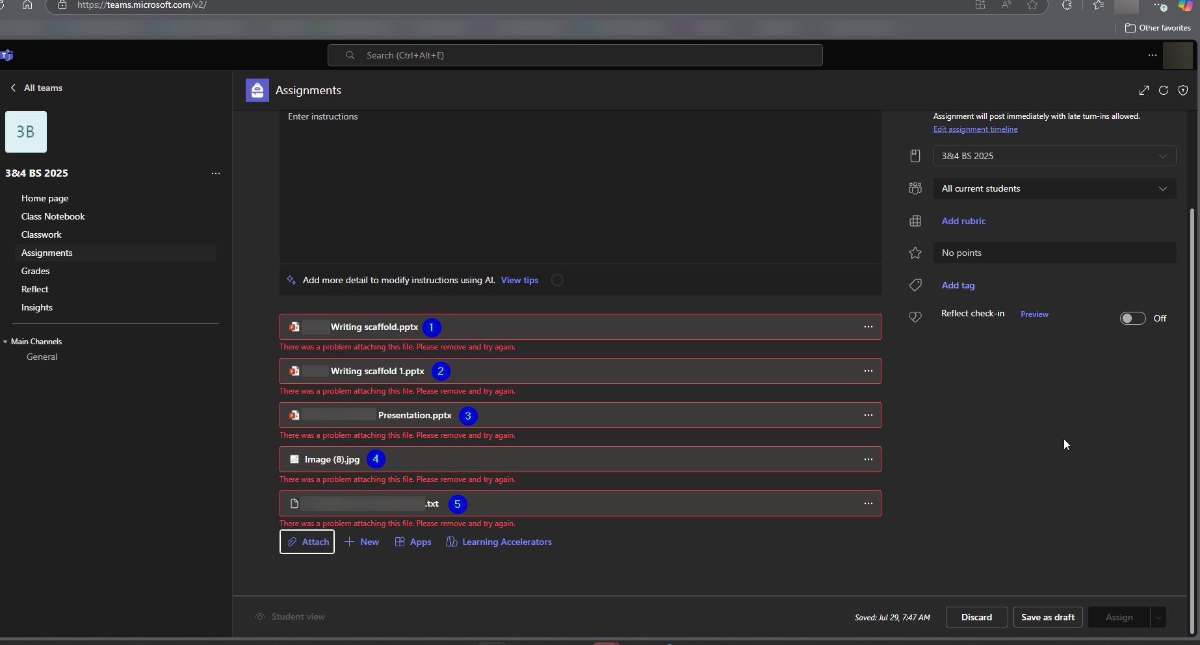The image size is (1200, 645).
Task: Open Class Notebook in team sidebar
Action: pyautogui.click(x=53, y=216)
